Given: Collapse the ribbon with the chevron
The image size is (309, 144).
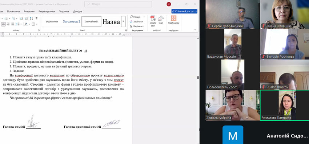Looking at the screenshot, I should pos(195,30).
